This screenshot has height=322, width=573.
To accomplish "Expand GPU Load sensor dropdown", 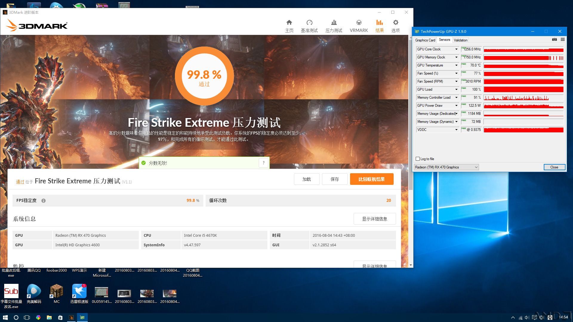I will (456, 89).
